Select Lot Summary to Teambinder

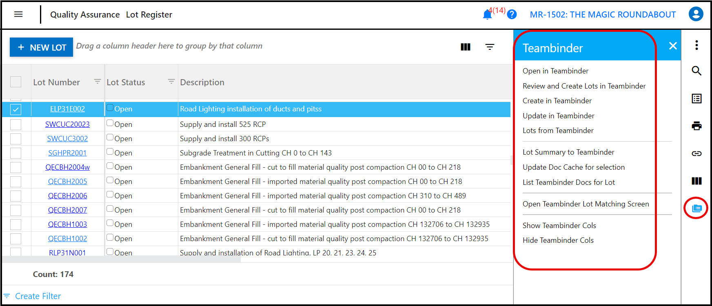tap(568, 152)
